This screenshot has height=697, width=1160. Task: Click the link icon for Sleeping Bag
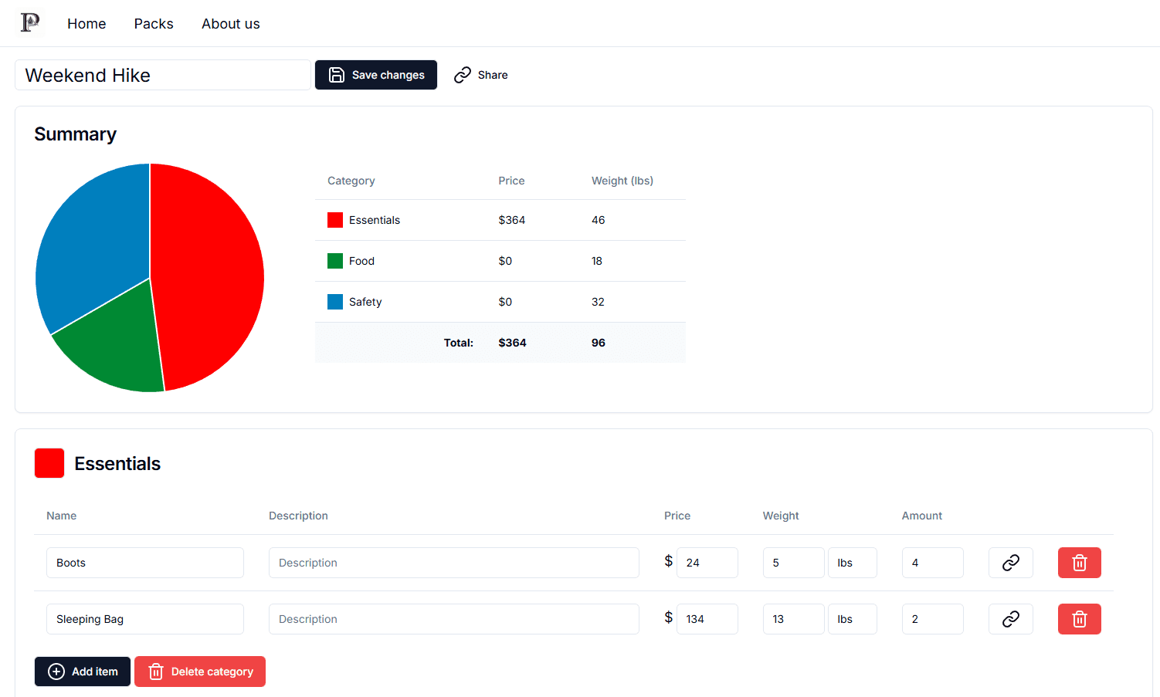(1010, 619)
